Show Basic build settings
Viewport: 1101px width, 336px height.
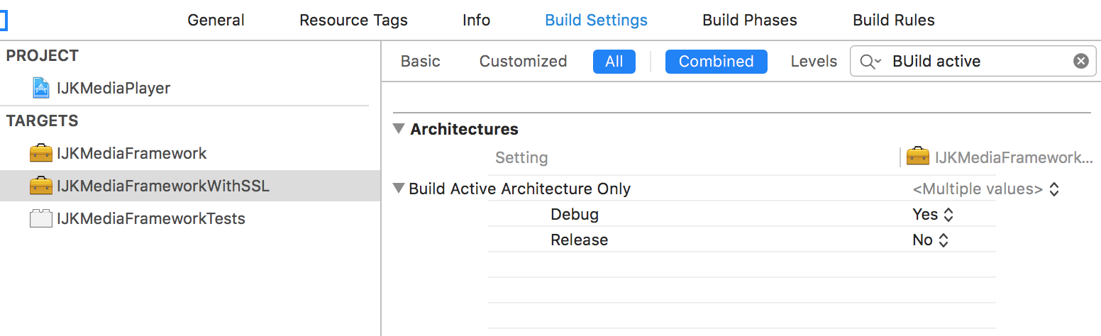coord(420,62)
